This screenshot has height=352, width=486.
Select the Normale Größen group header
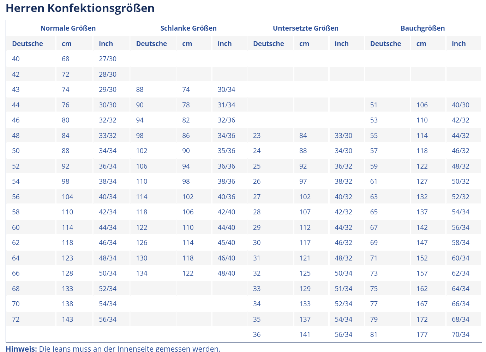[x=68, y=28]
